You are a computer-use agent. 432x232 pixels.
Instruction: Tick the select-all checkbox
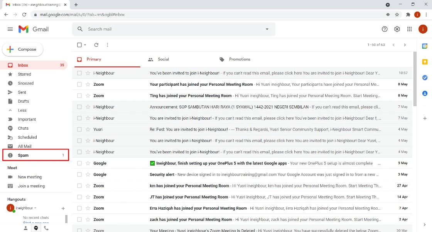coord(79,45)
